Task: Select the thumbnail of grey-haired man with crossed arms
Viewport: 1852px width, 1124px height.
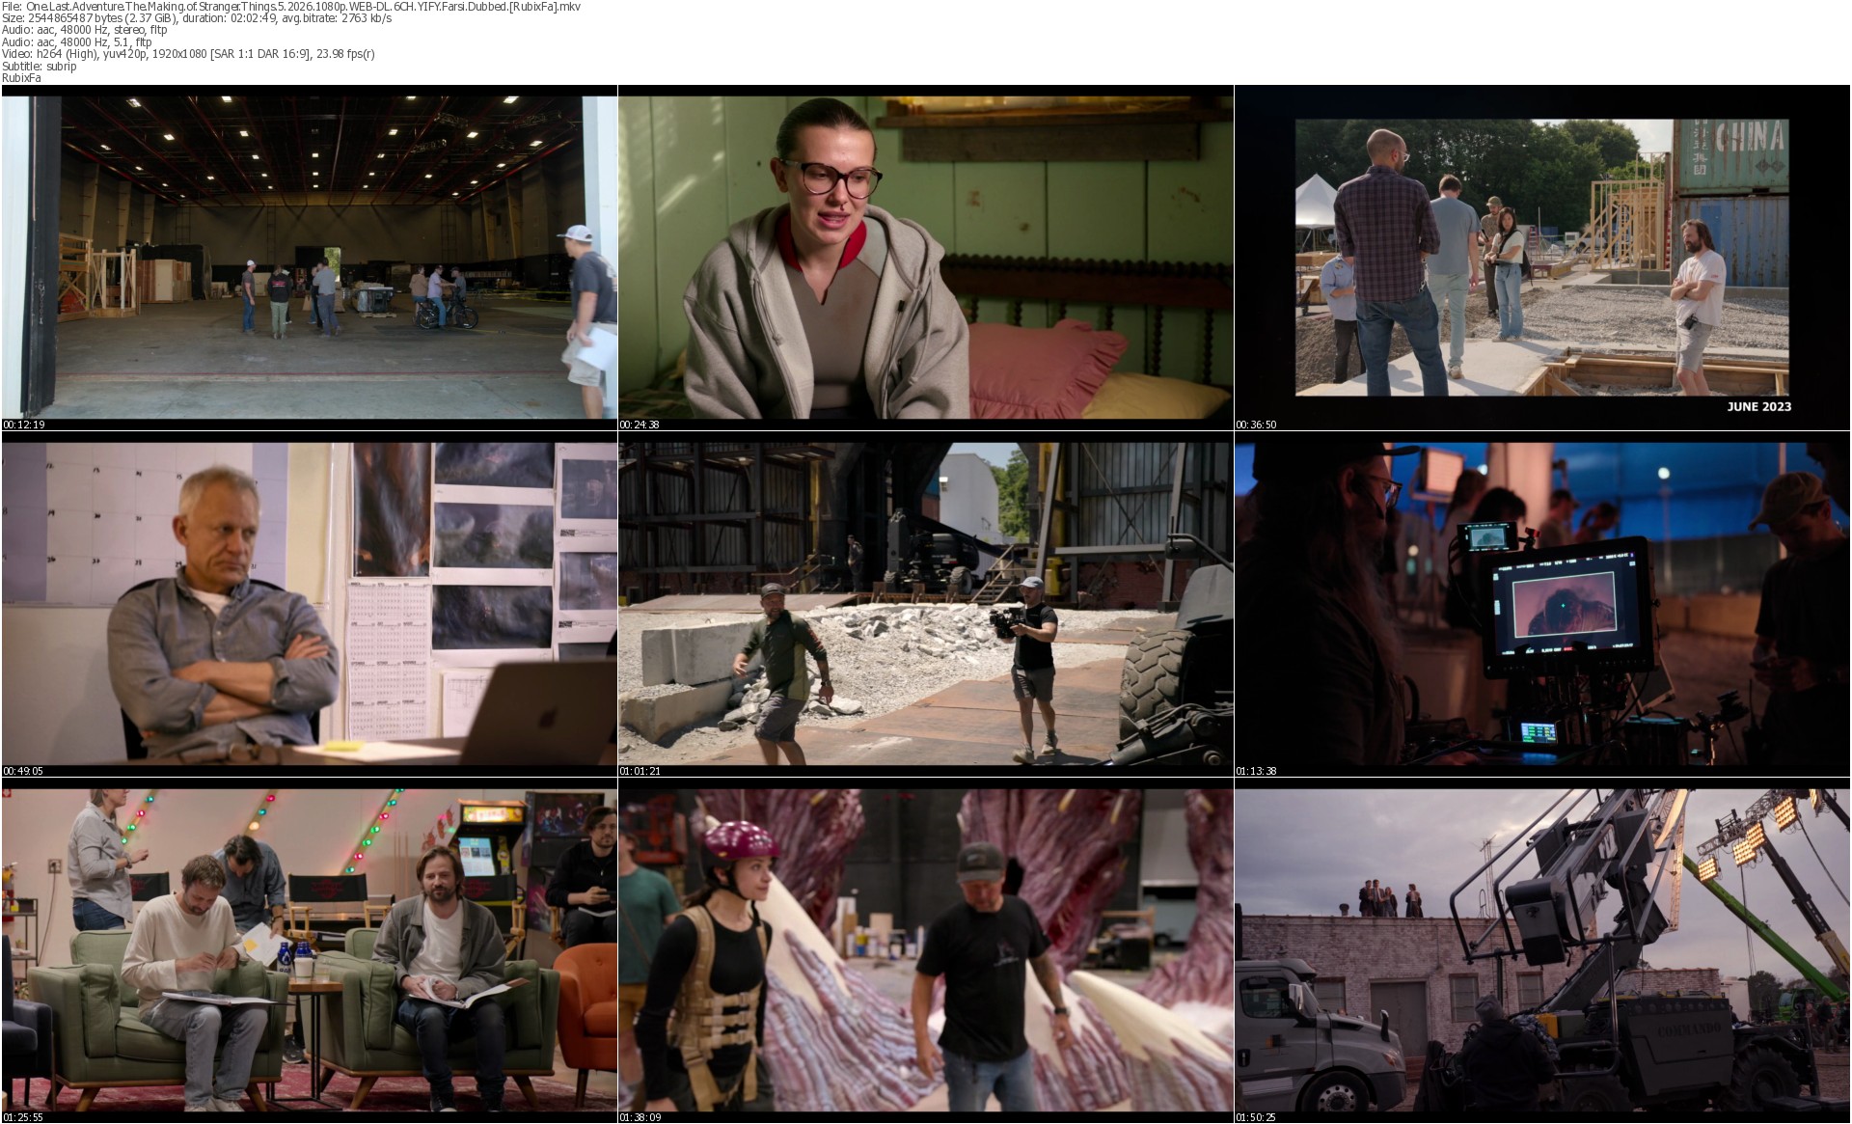Action: [x=310, y=604]
